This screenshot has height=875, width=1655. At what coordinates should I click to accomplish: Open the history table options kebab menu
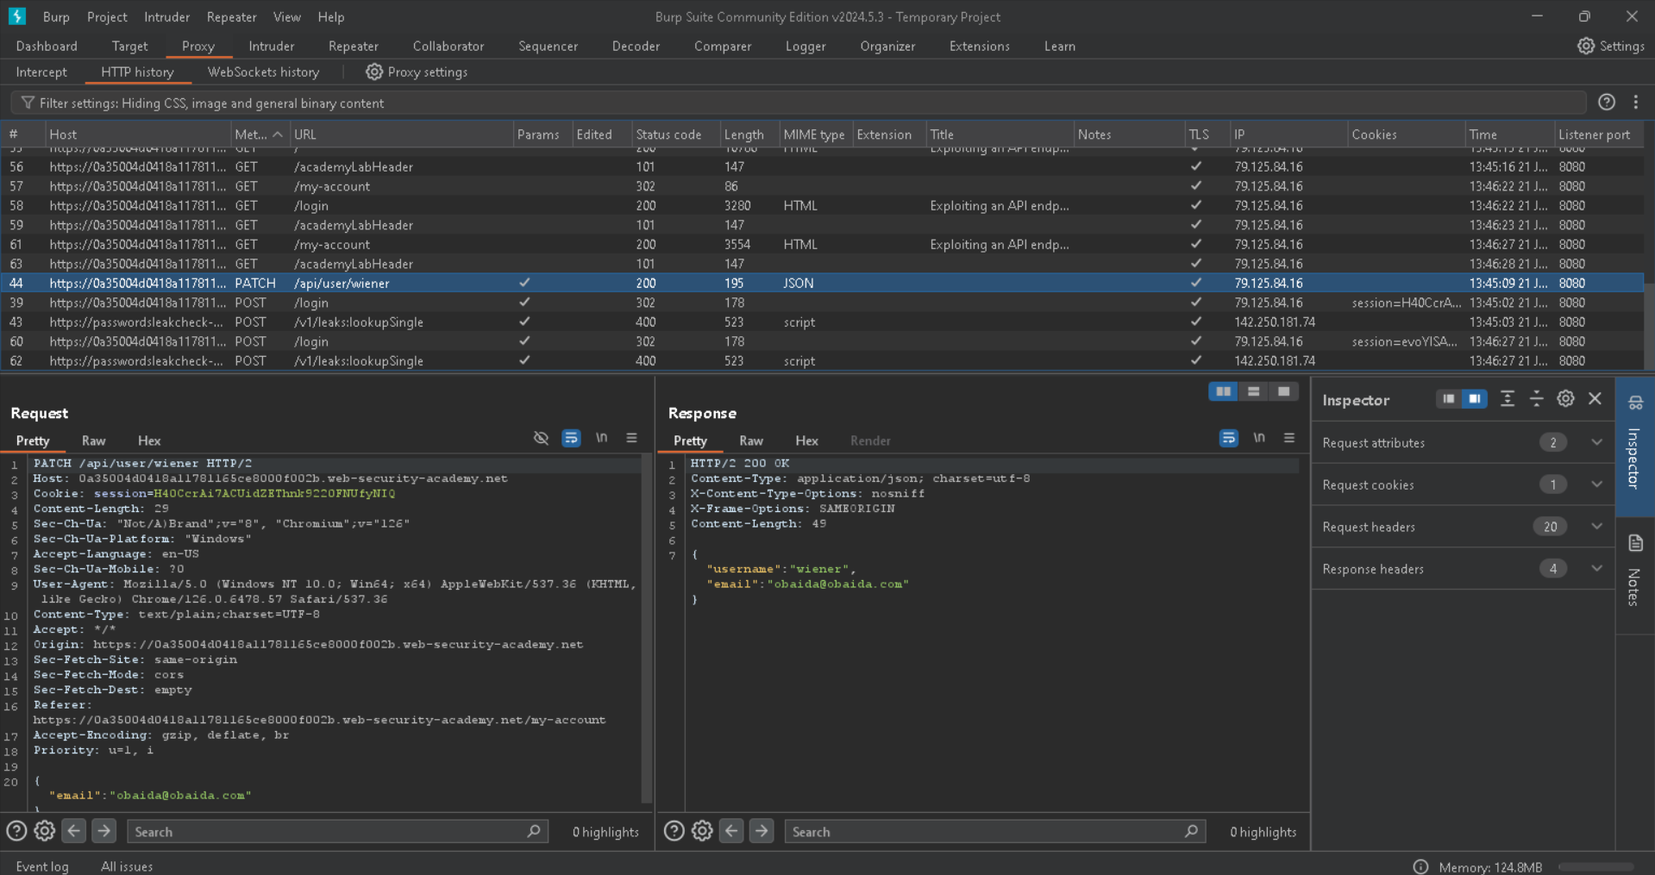(1636, 103)
